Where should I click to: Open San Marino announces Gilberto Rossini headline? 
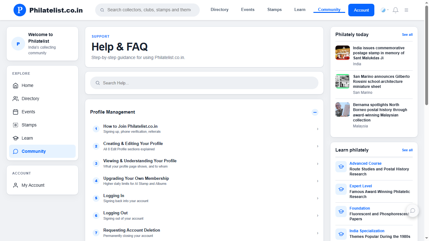click(x=381, y=82)
